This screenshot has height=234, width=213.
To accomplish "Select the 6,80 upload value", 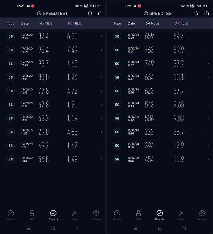I will point(72,36).
